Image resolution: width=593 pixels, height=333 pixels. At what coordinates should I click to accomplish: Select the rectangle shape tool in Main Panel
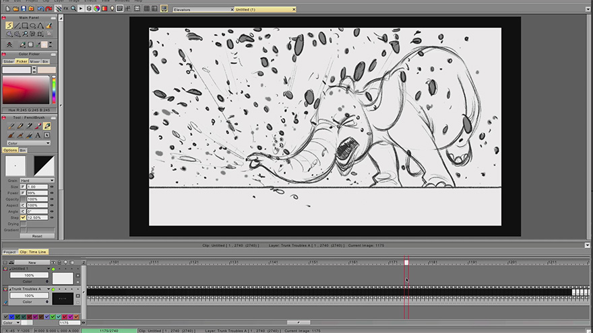pos(24,26)
